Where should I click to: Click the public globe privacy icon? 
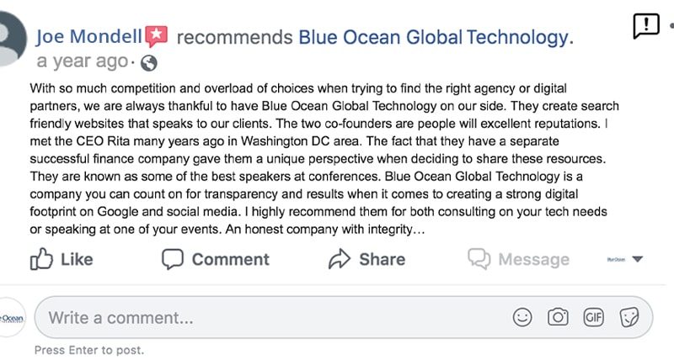149,63
